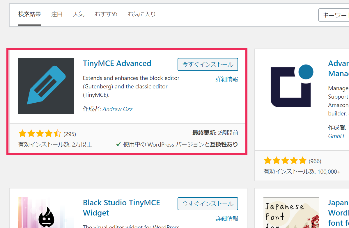Open the 注目 tab

click(x=57, y=14)
